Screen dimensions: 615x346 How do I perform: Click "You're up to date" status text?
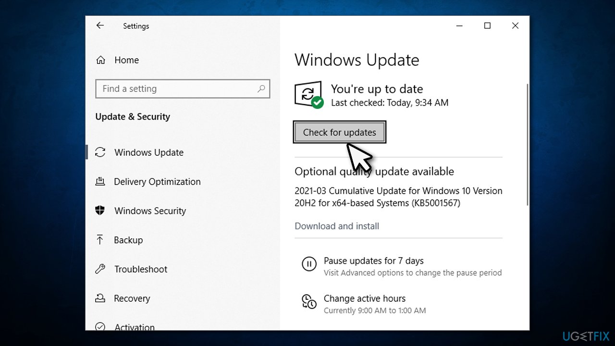377,89
